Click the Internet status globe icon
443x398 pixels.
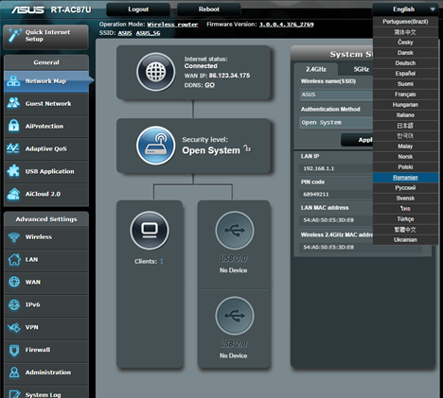coord(156,72)
